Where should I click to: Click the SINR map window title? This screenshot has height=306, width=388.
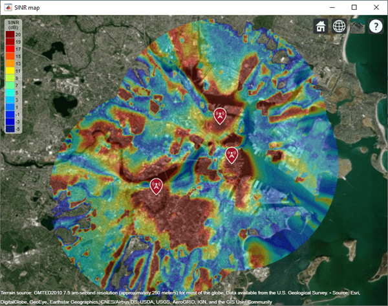[x=27, y=8]
